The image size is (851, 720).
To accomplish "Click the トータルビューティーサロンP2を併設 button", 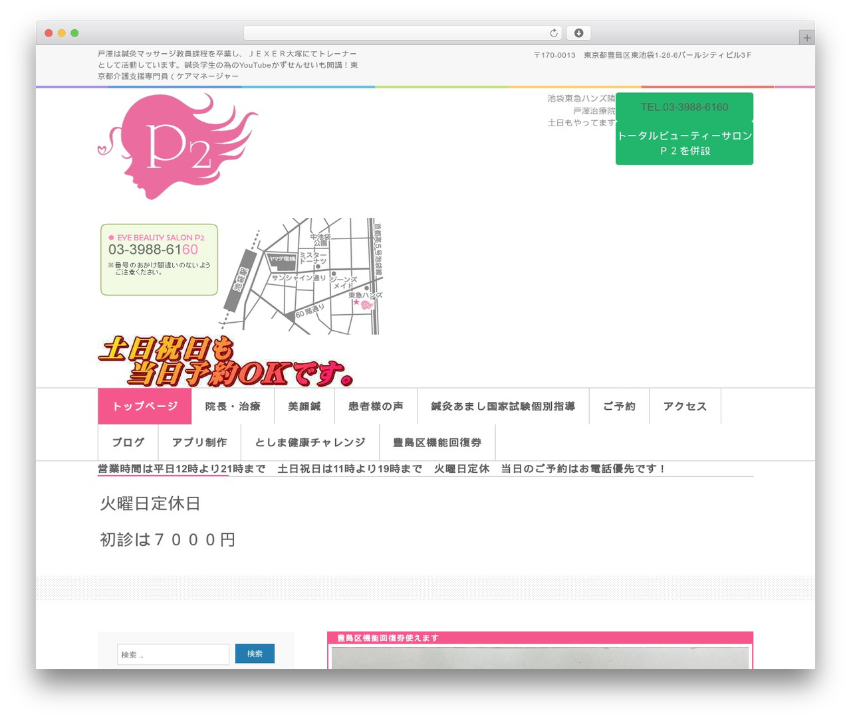I will click(x=684, y=143).
